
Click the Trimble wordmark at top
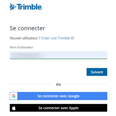click(30, 7)
